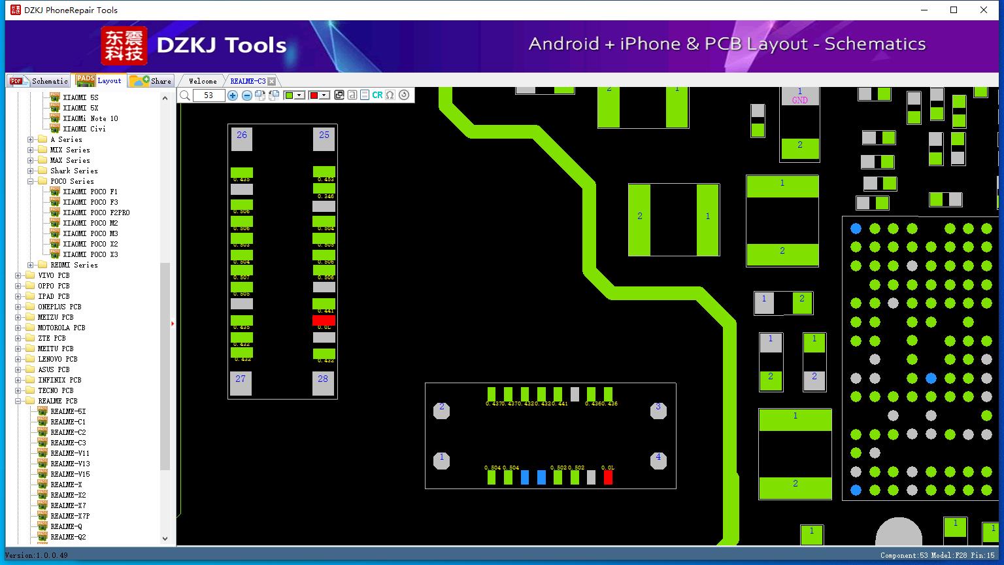Open REALME-X7P layout file
This screenshot has width=1004, height=565.
[70, 516]
